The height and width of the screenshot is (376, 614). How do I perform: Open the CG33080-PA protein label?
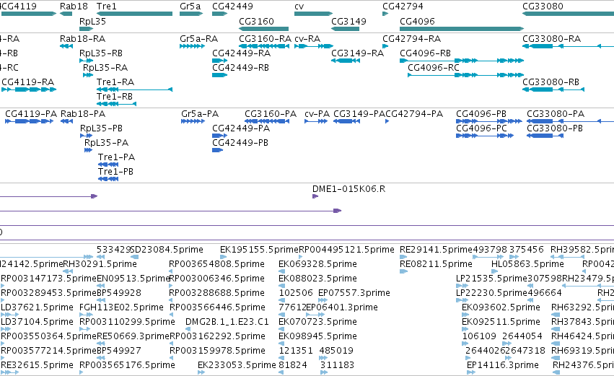click(x=556, y=114)
